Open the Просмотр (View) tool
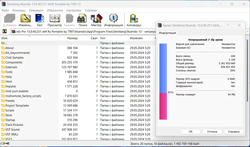Screen dimensions: 250x147 (x=54, y=20)
